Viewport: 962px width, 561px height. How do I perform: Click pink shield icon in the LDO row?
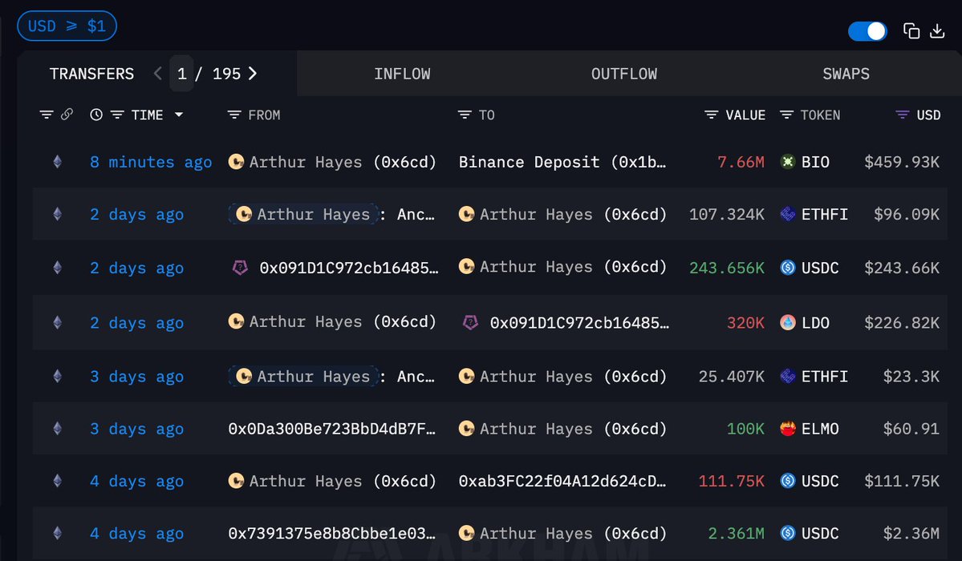tap(470, 322)
